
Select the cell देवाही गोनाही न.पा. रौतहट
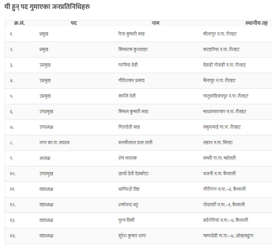click(224, 65)
